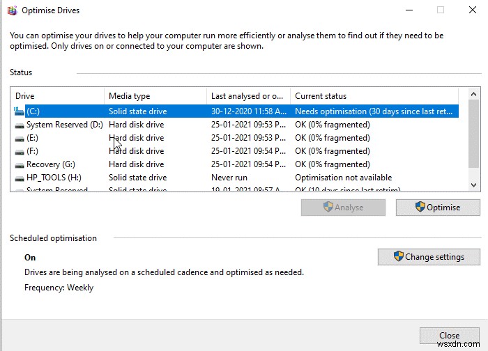Click the Optimise button
This screenshot has height=351, width=488.
438,208
